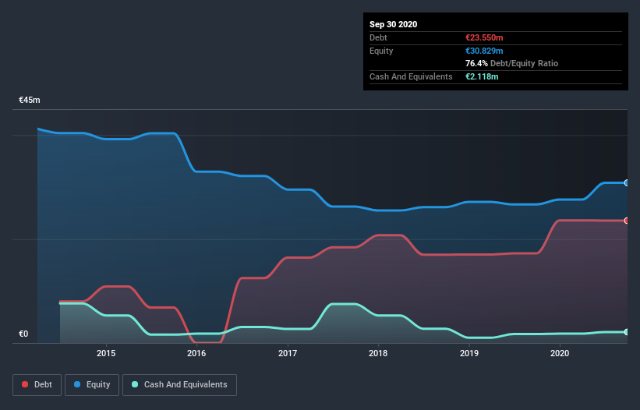Click the Debt label in tooltip

tap(378, 37)
